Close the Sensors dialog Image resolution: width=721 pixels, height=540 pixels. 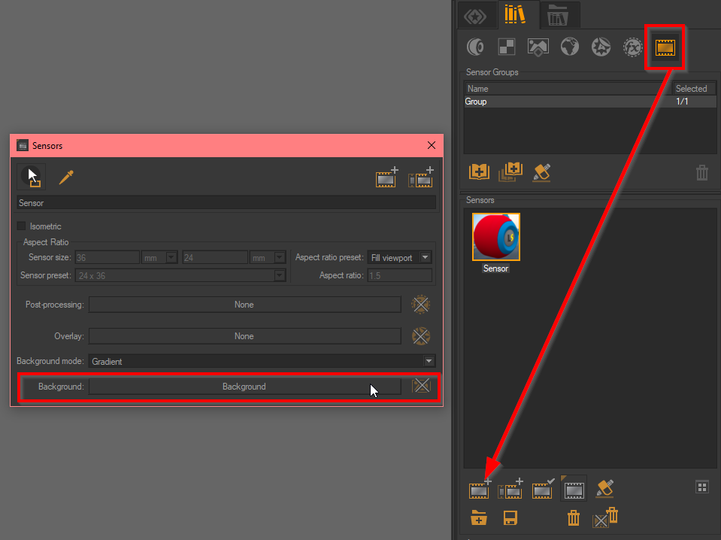(x=432, y=145)
